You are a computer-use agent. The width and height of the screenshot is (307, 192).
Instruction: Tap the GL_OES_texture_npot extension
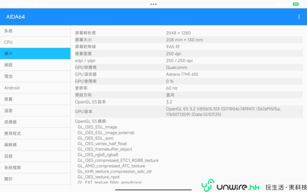coord(99,177)
